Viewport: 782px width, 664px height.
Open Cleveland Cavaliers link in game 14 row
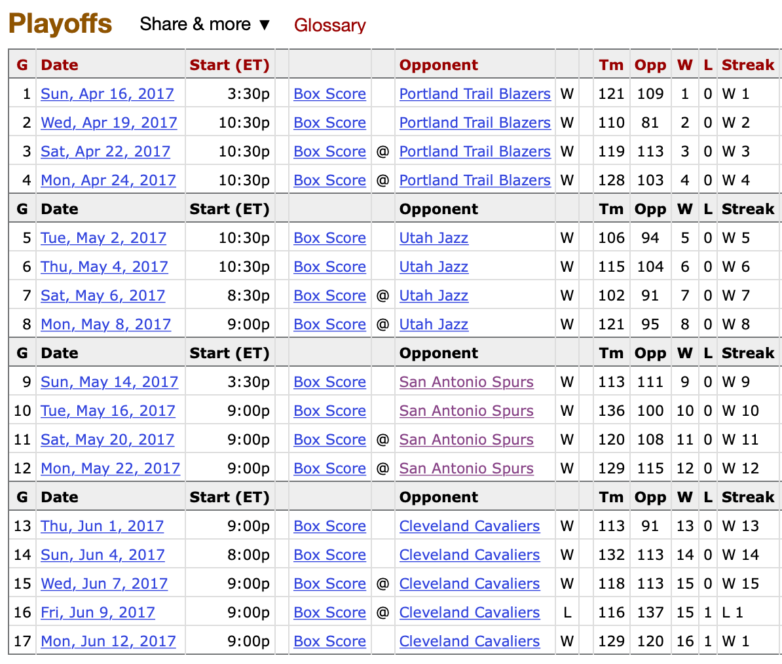[x=470, y=555]
